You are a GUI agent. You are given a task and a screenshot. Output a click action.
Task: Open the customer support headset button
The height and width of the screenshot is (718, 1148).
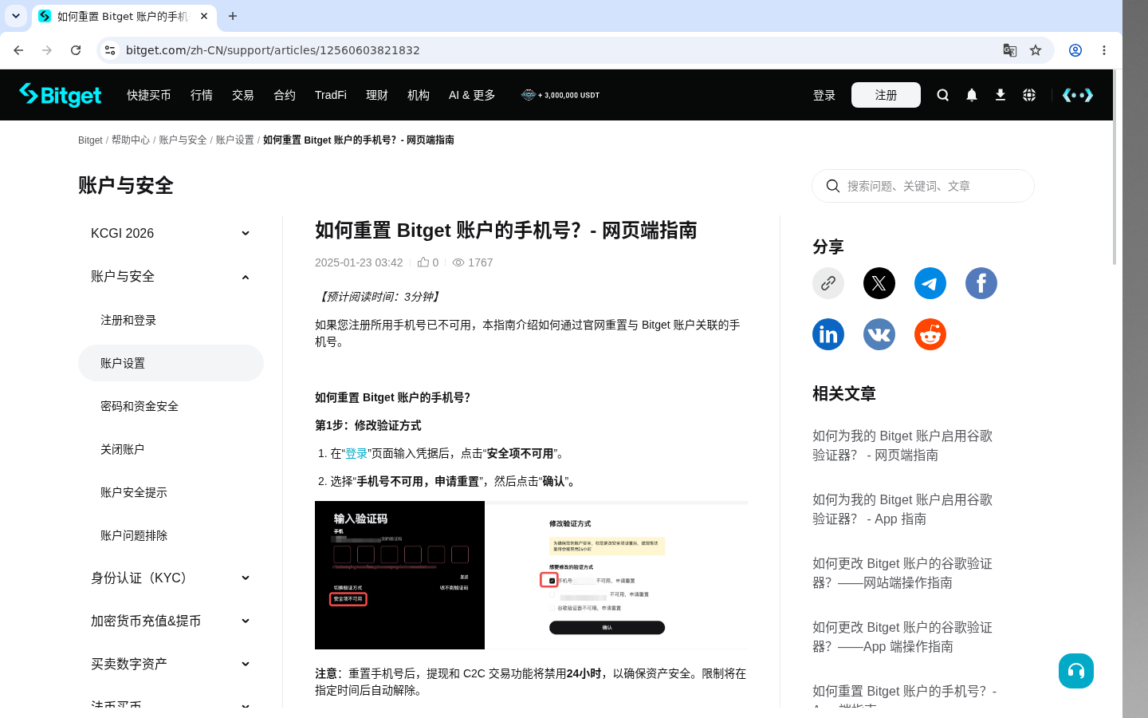(1076, 671)
